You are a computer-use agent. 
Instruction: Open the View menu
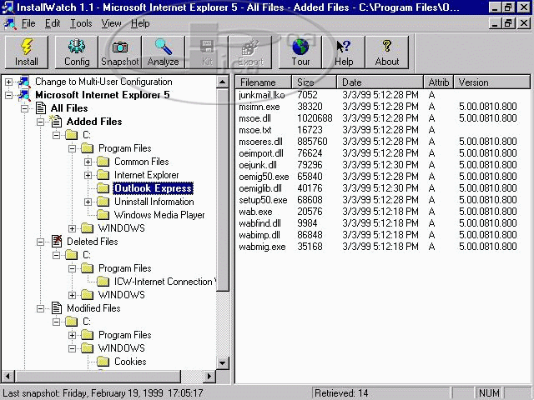(111, 23)
